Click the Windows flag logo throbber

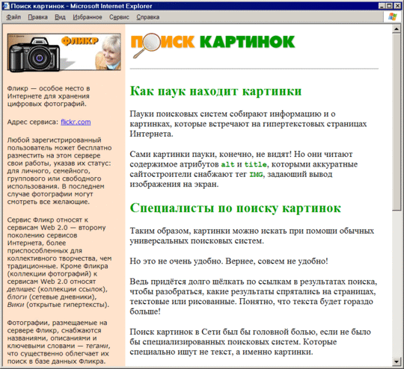(x=393, y=17)
